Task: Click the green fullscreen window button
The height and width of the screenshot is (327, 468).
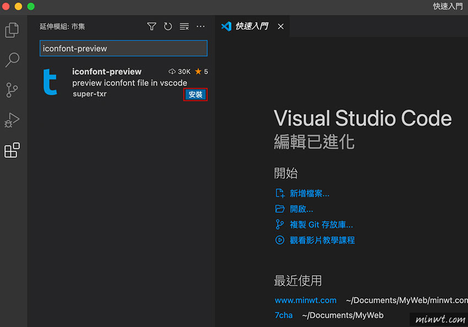Action: [31, 6]
